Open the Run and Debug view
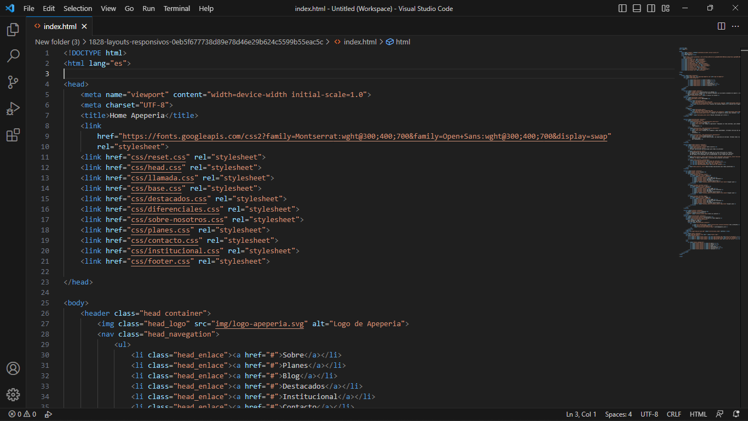The height and width of the screenshot is (421, 748). tap(13, 109)
